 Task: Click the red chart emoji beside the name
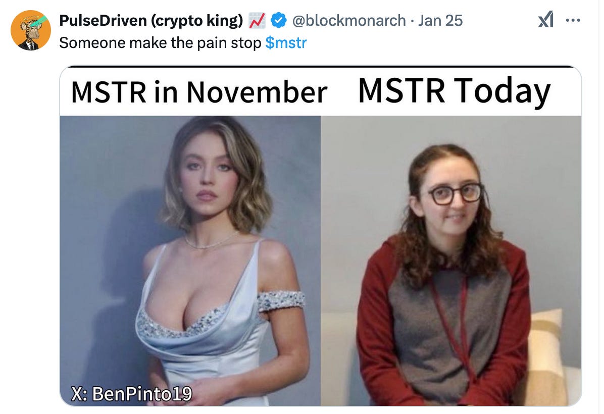tap(257, 21)
